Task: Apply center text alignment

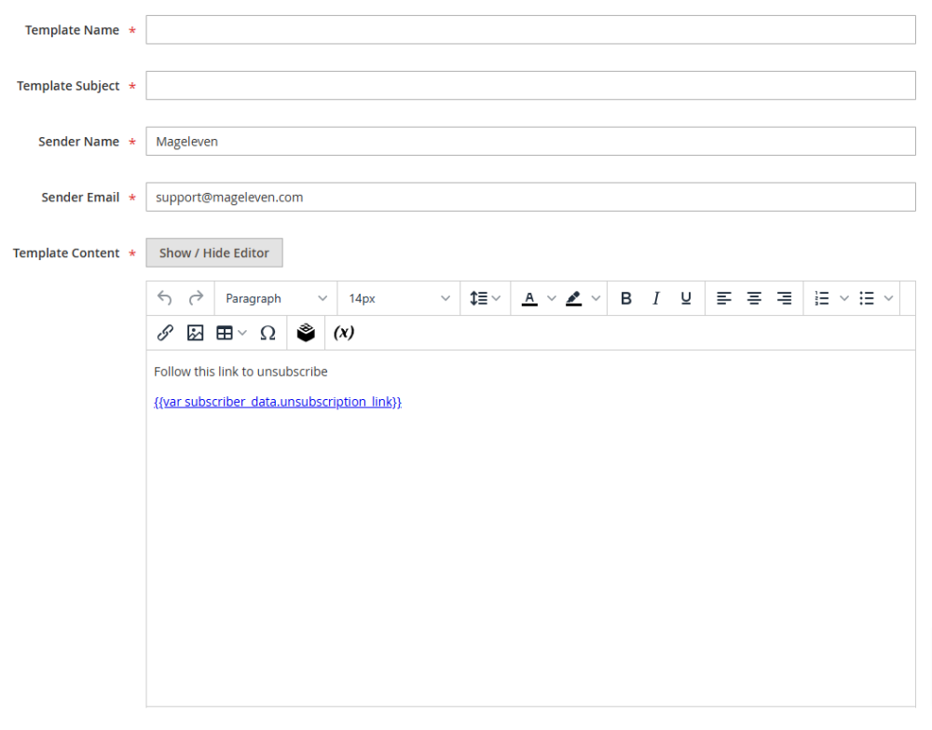Action: click(x=754, y=297)
